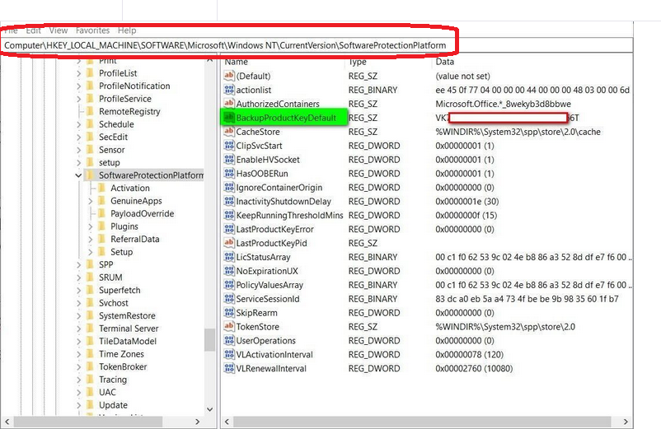
Task: Expand the ReferralData subkey
Action: tap(90, 239)
